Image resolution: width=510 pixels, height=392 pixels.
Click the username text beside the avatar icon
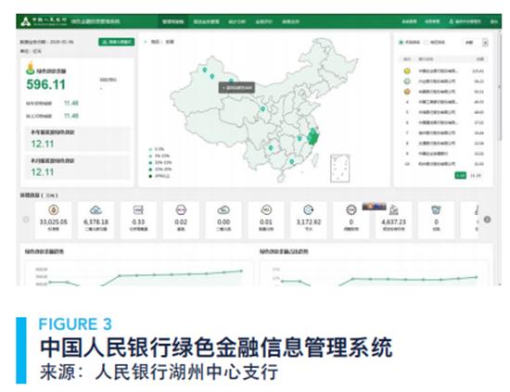tap(467, 22)
